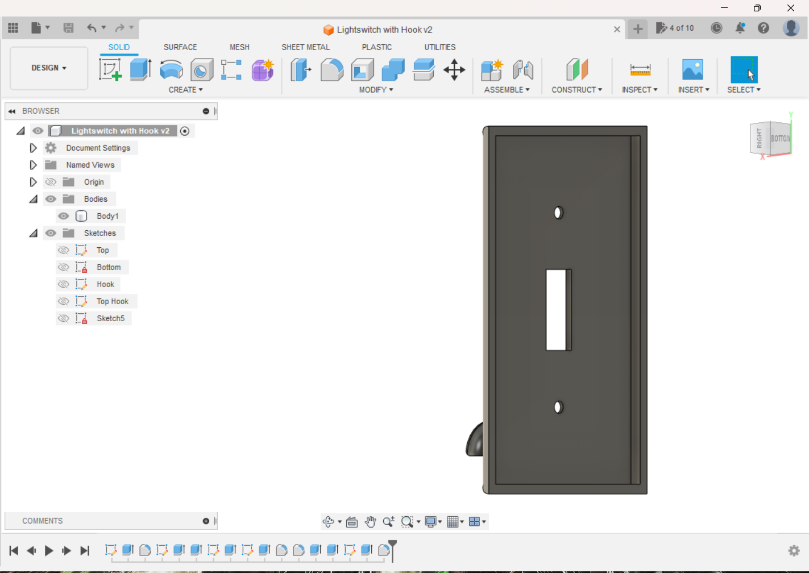Hide the Bodies folder
This screenshot has height=573, width=809.
(x=51, y=199)
